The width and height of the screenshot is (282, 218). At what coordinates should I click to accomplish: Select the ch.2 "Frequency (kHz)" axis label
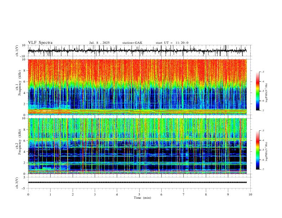(x=20, y=141)
